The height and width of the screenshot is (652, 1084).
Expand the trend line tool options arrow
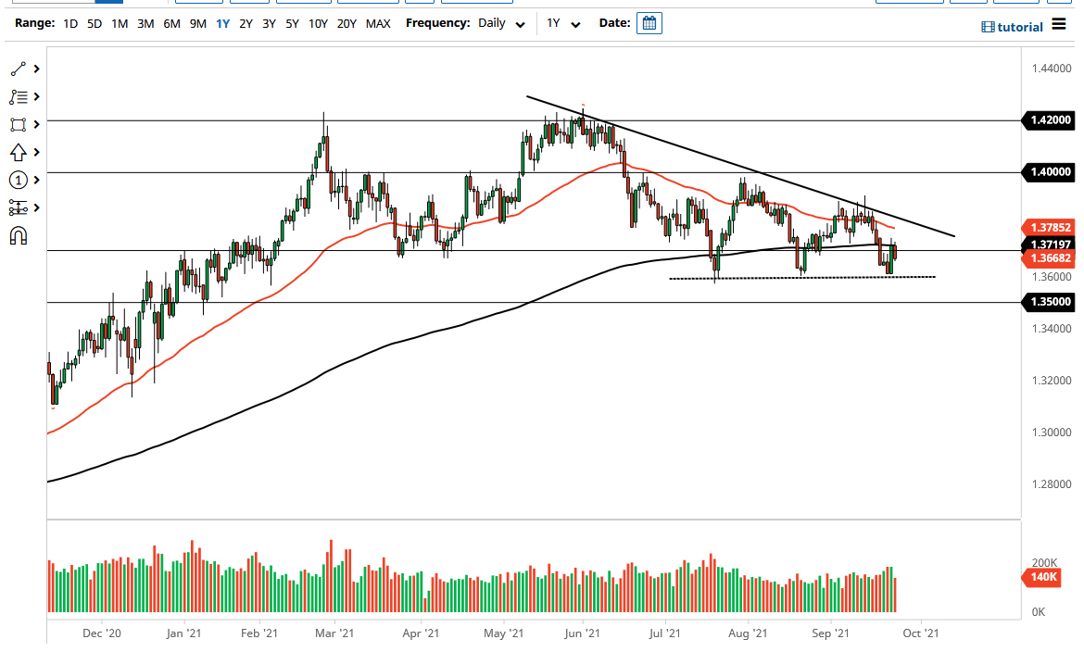coord(37,69)
